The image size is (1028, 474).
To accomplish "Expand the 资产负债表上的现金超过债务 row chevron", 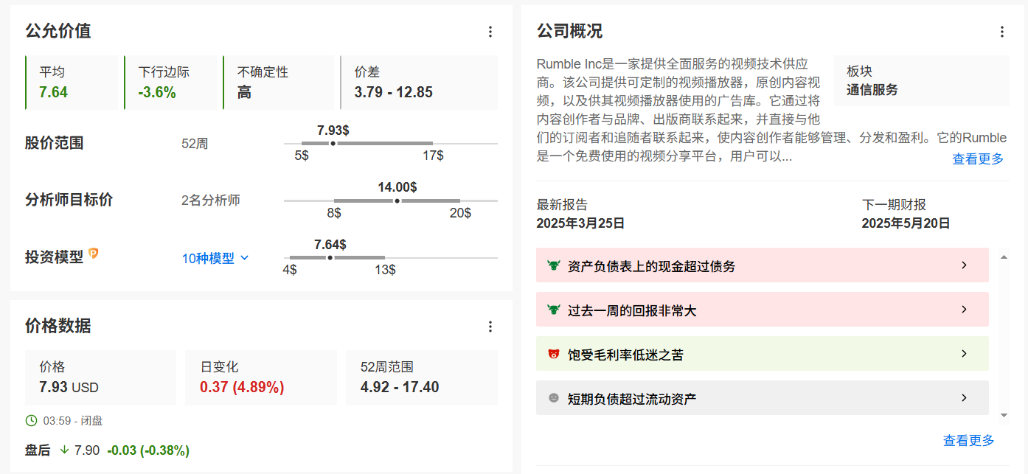I will 964,265.
